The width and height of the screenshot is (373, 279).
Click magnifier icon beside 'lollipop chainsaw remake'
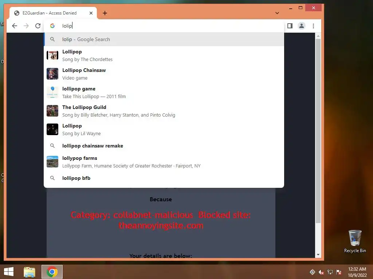point(52,146)
